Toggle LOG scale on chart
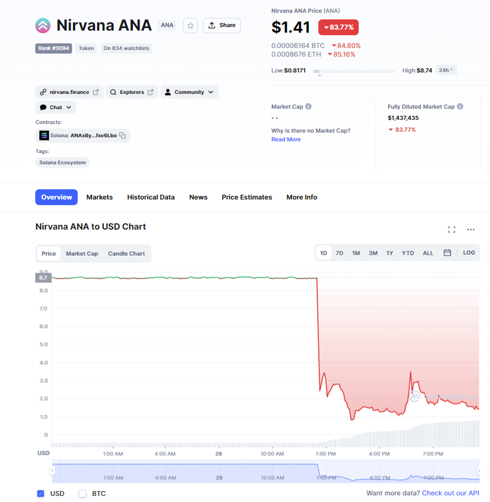Image resolution: width=490 pixels, height=502 pixels. (x=469, y=253)
